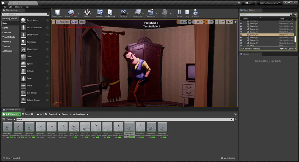Open the Content Browser Filters dropdown

(11, 119)
